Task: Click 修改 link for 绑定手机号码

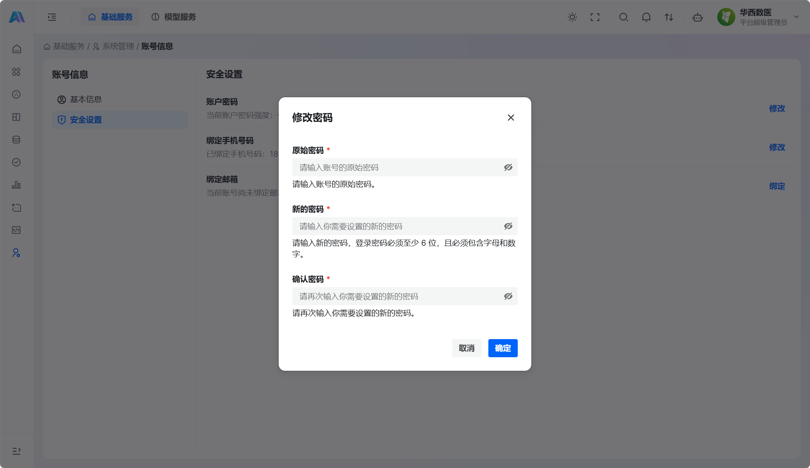Action: click(x=777, y=147)
